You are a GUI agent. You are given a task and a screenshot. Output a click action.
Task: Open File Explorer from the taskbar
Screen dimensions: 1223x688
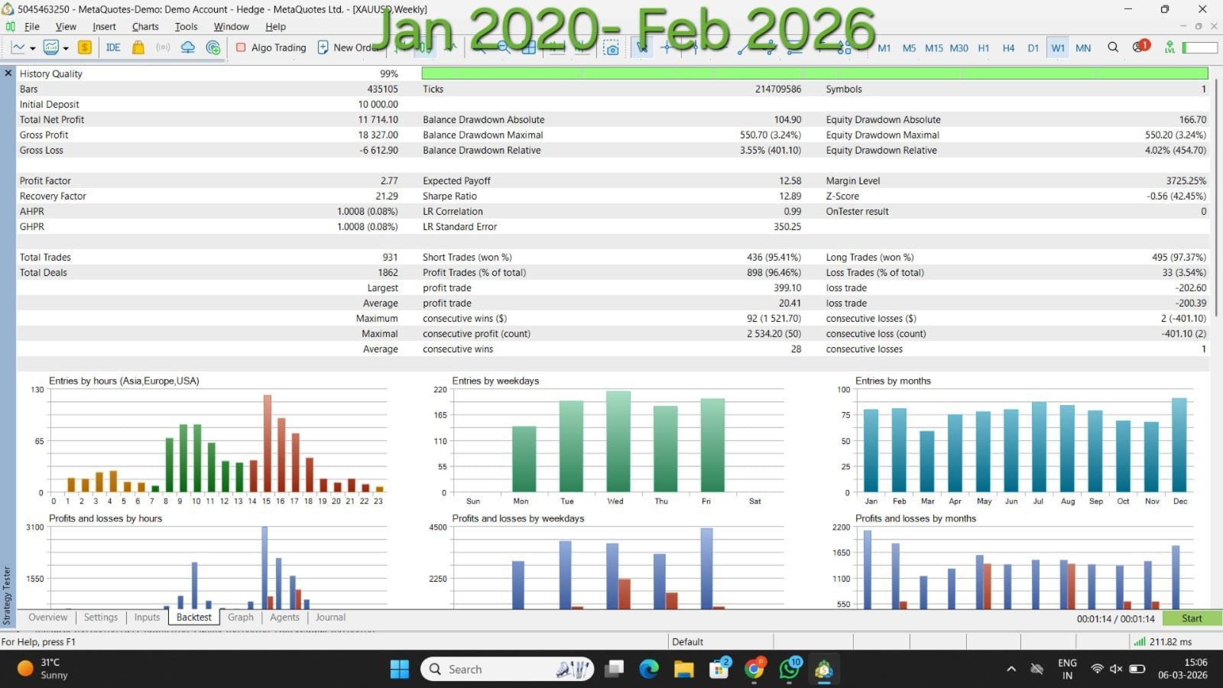tap(683, 670)
